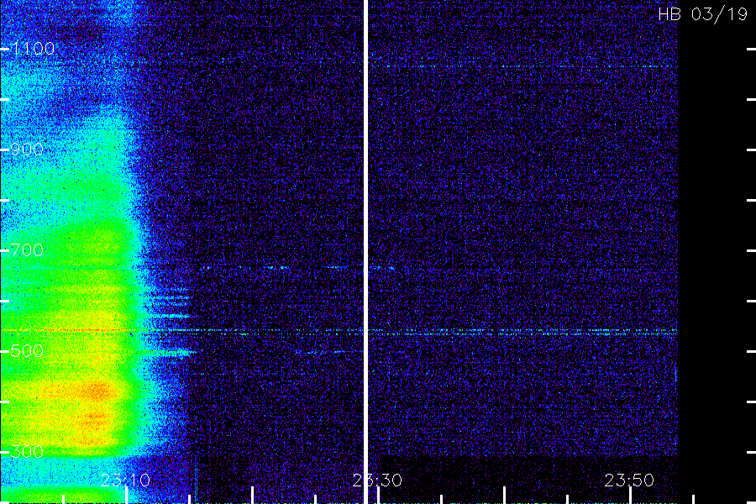The height and width of the screenshot is (504, 756).
Task: Click the 23:10 time axis label
Action: 125,480
